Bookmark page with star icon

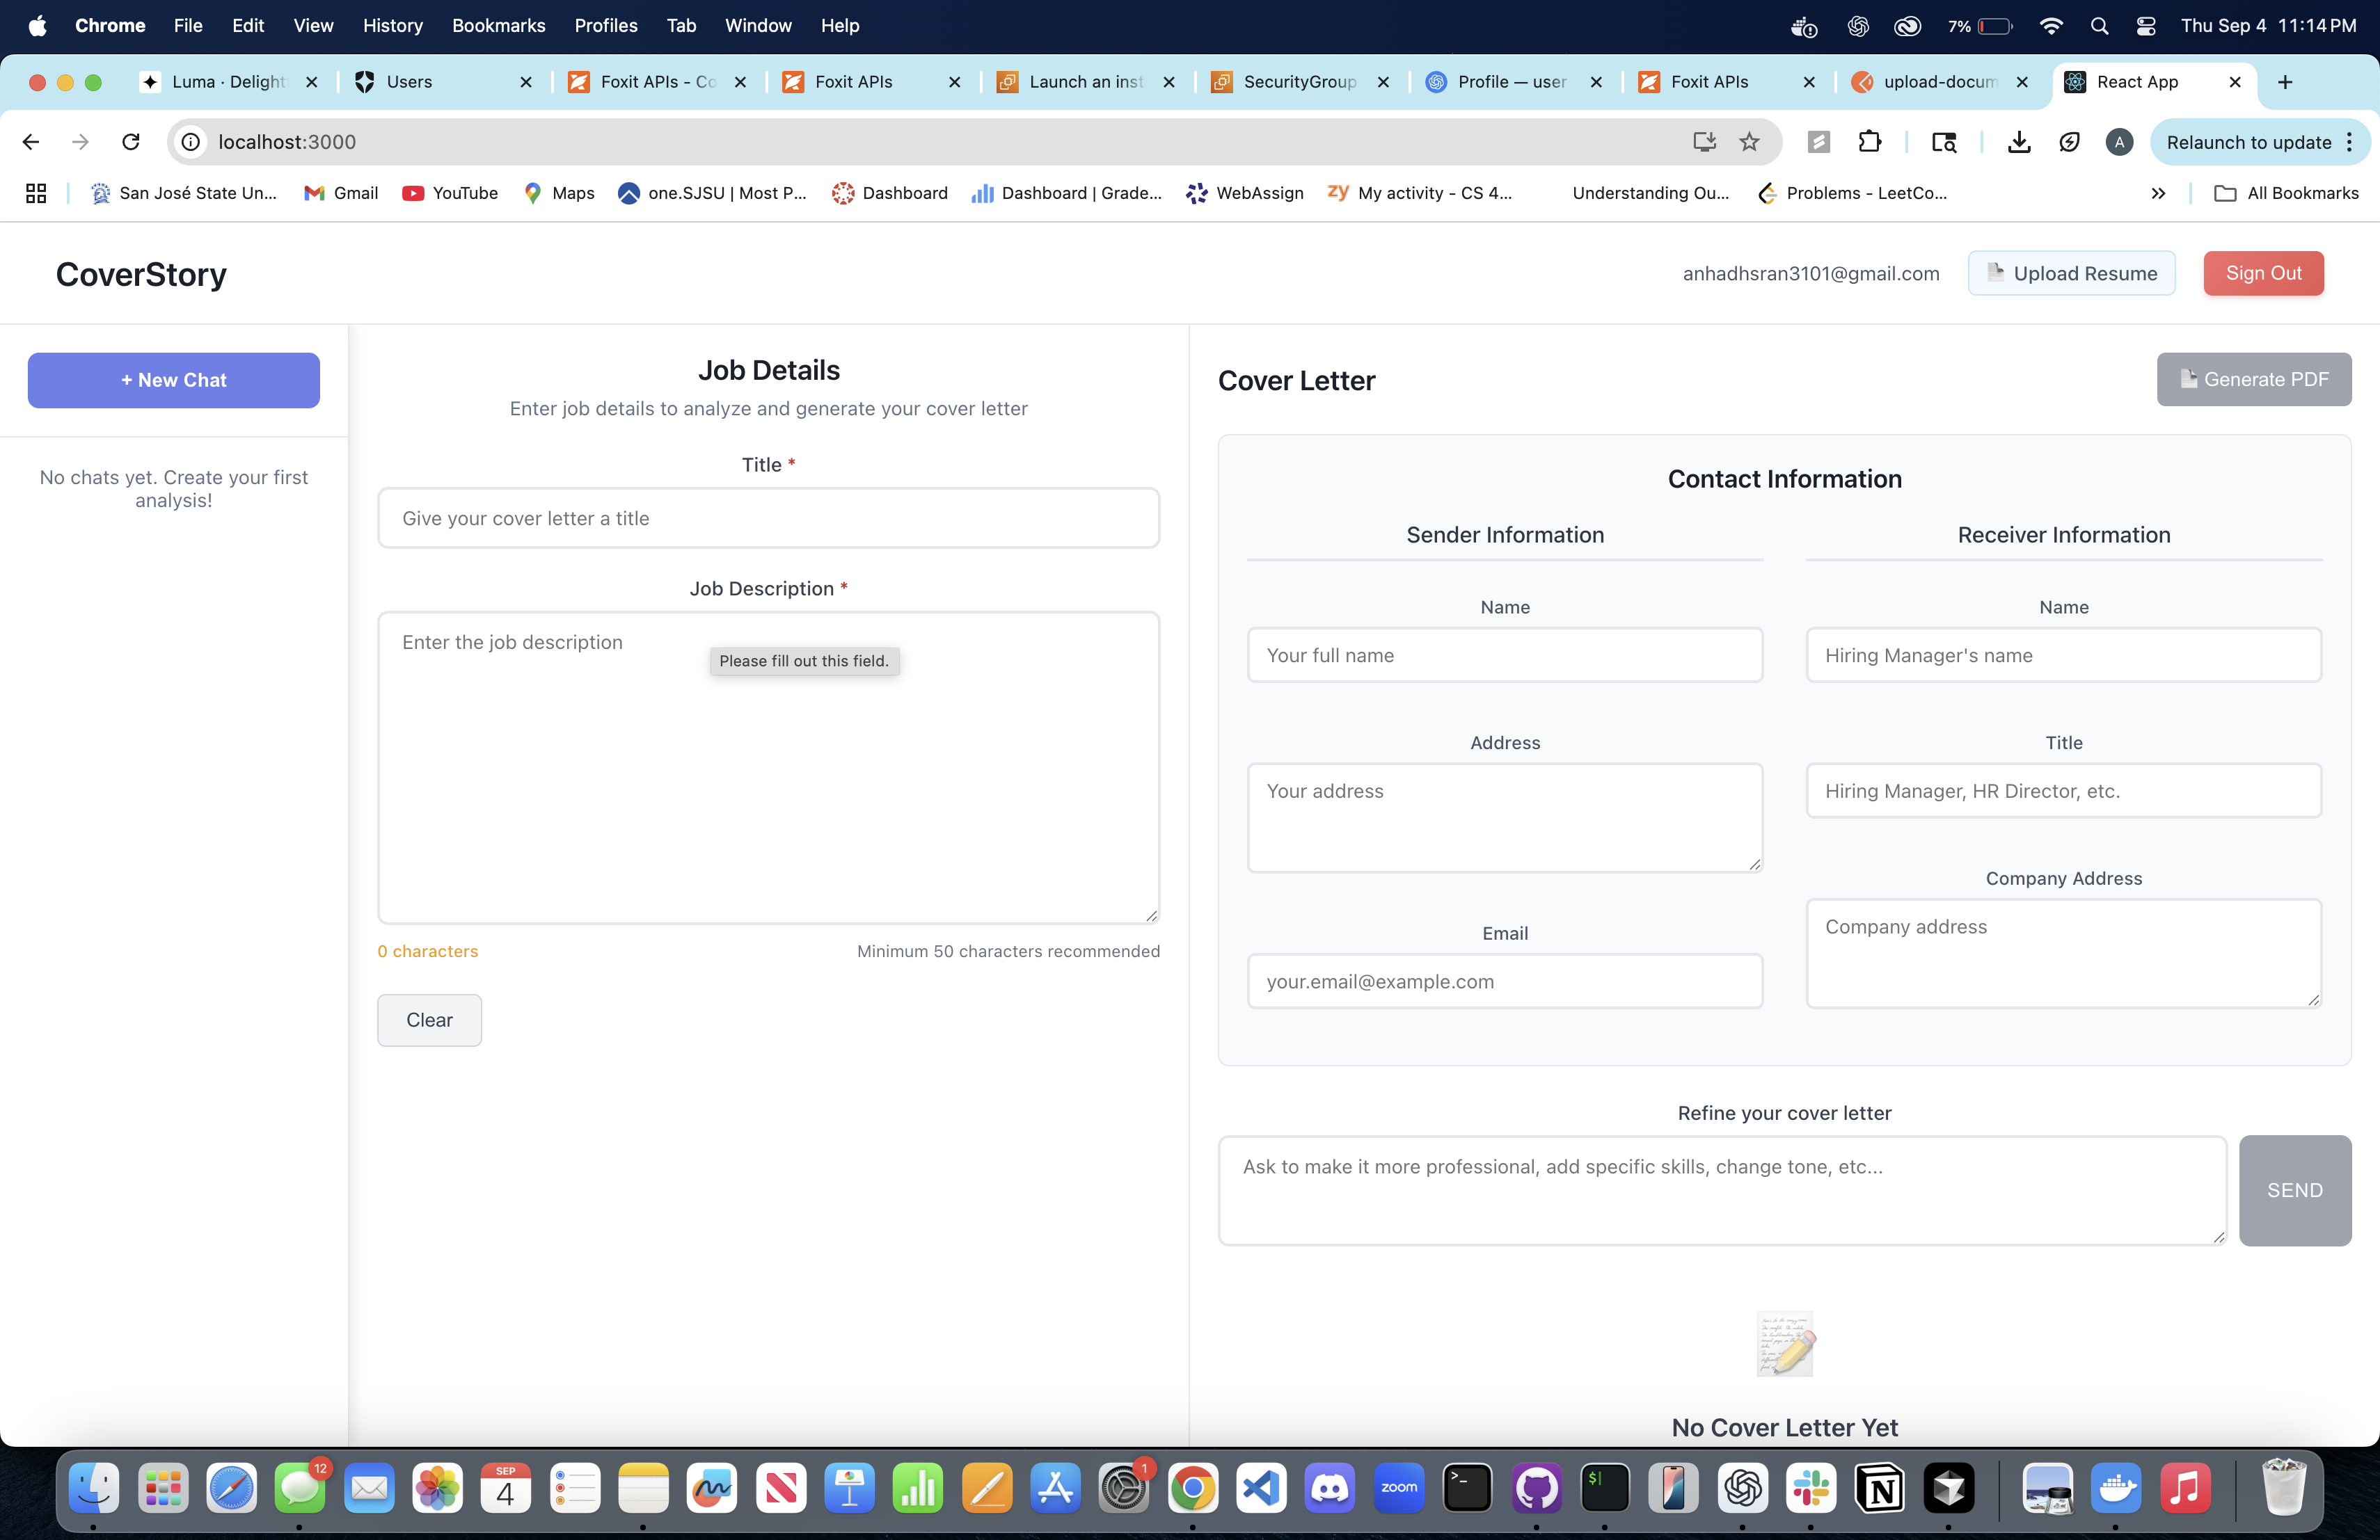tap(1749, 142)
